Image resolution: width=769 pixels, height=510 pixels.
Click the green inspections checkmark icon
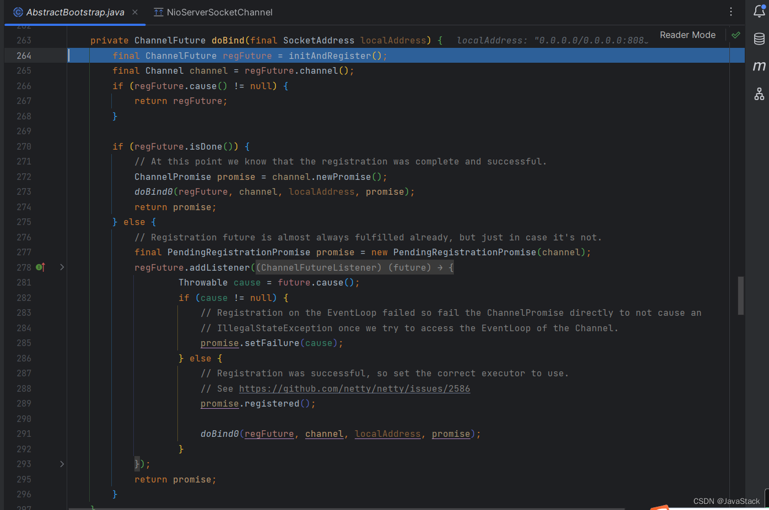[x=736, y=35]
